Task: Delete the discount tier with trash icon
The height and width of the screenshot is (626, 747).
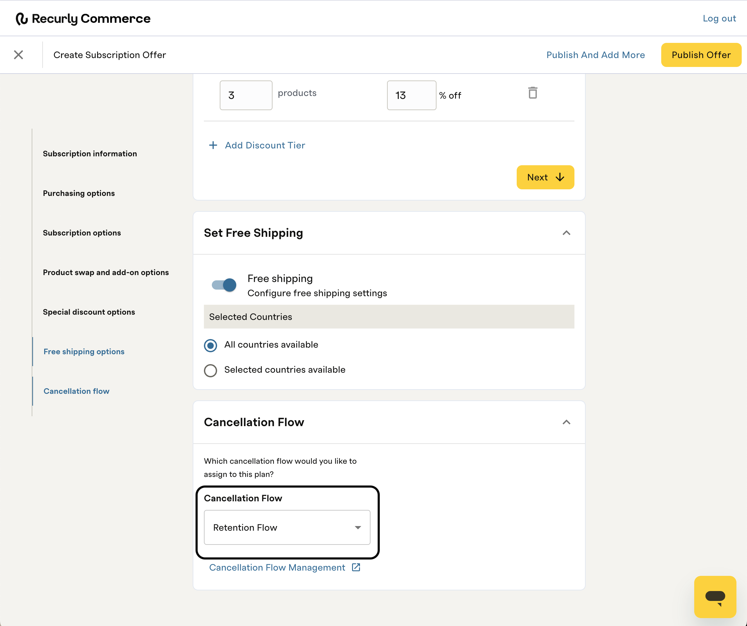Action: tap(533, 93)
